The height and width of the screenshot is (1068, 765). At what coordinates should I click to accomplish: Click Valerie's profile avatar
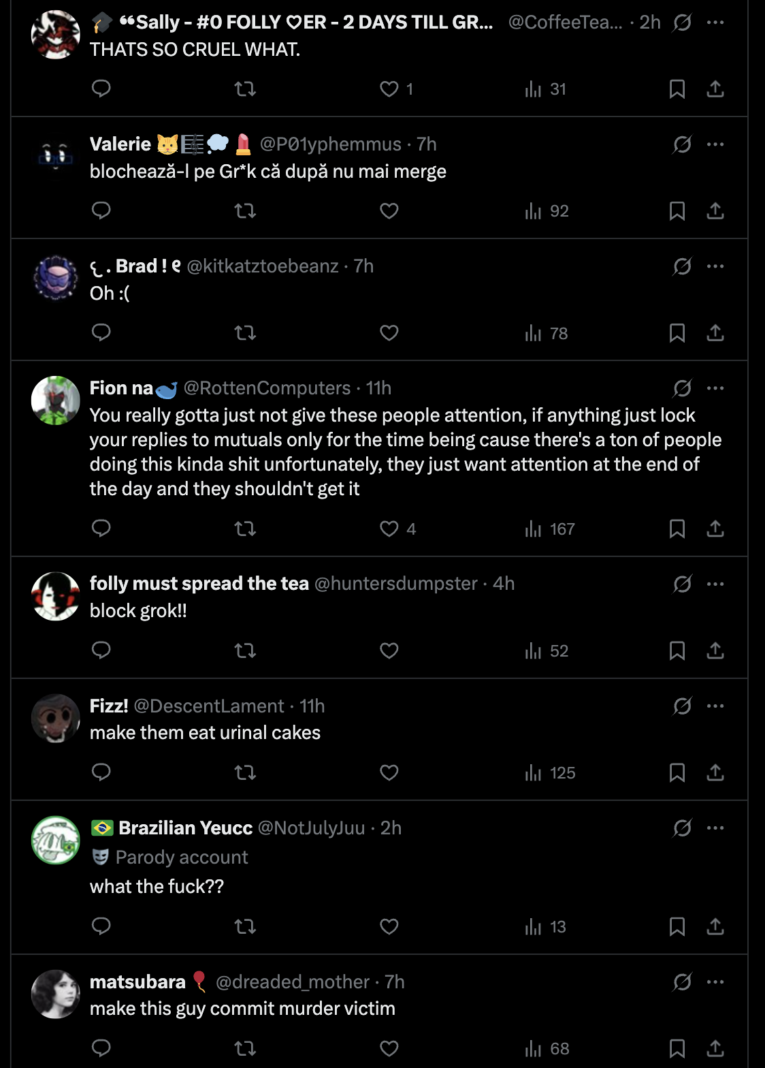point(56,157)
